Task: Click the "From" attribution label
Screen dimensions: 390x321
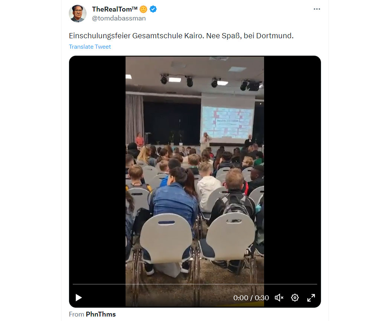Action: 77,314
